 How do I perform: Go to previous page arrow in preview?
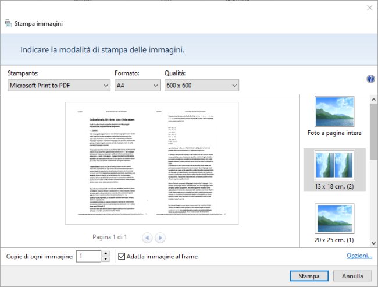(147, 238)
